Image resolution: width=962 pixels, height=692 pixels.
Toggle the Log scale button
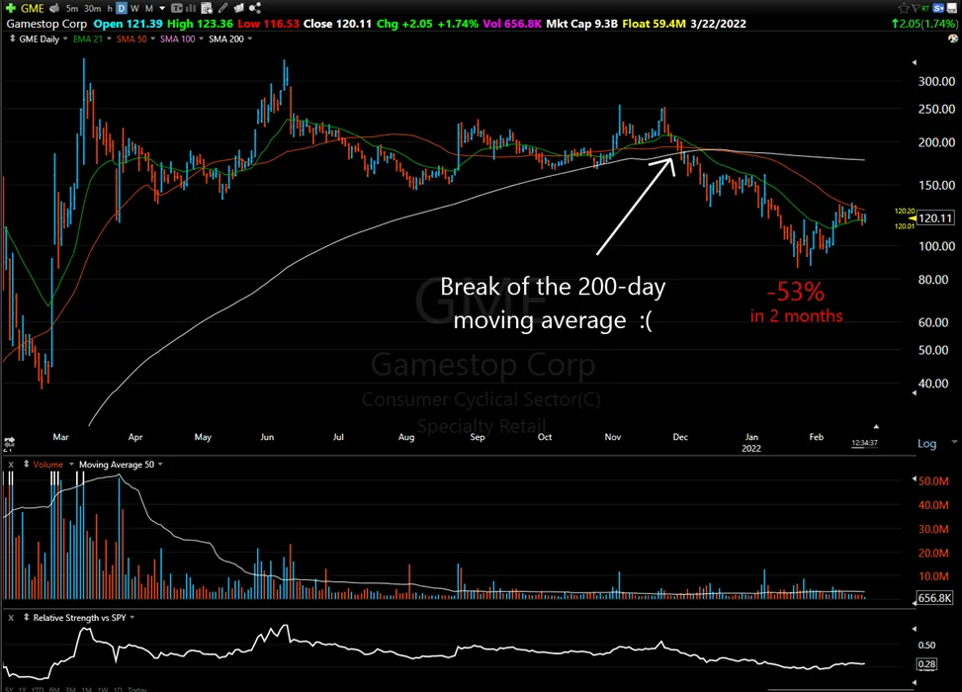[x=926, y=444]
